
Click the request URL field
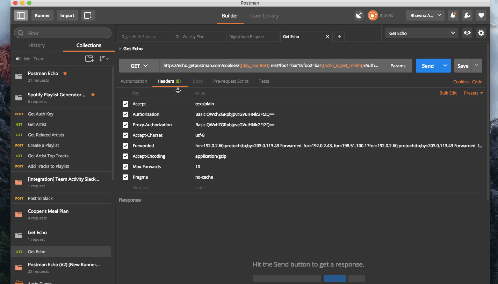pos(272,66)
